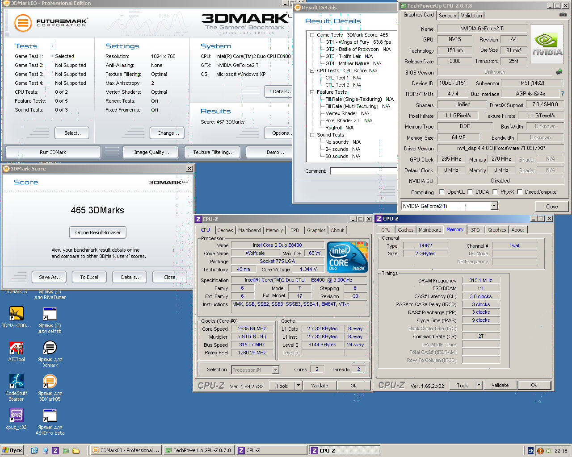Click the purple CPU-Z quick launch icon
Screen dimensions: 572x457
click(55, 451)
